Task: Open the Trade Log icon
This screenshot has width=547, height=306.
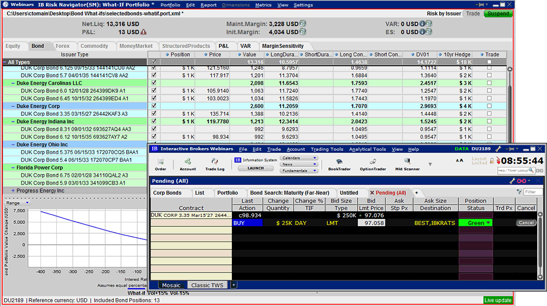Action: click(x=214, y=164)
